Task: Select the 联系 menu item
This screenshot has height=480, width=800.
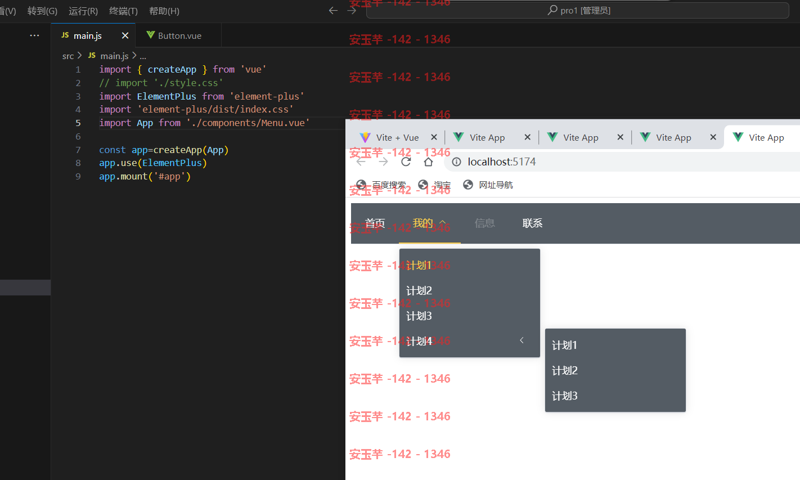Action: [x=533, y=223]
